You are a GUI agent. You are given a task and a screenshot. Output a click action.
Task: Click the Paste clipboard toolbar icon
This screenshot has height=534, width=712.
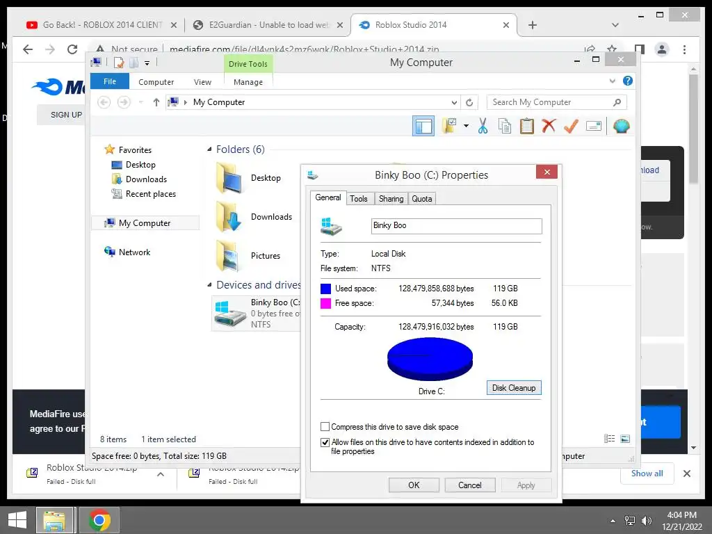tap(527, 126)
